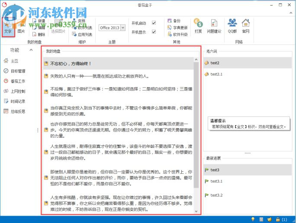Click the light bulb status bar icon
Image resolution: width=296 pixels, height=223 pixels.
click(x=253, y=219)
